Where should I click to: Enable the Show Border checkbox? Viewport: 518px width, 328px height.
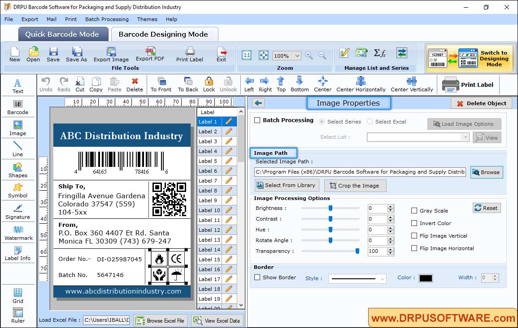tap(257, 277)
